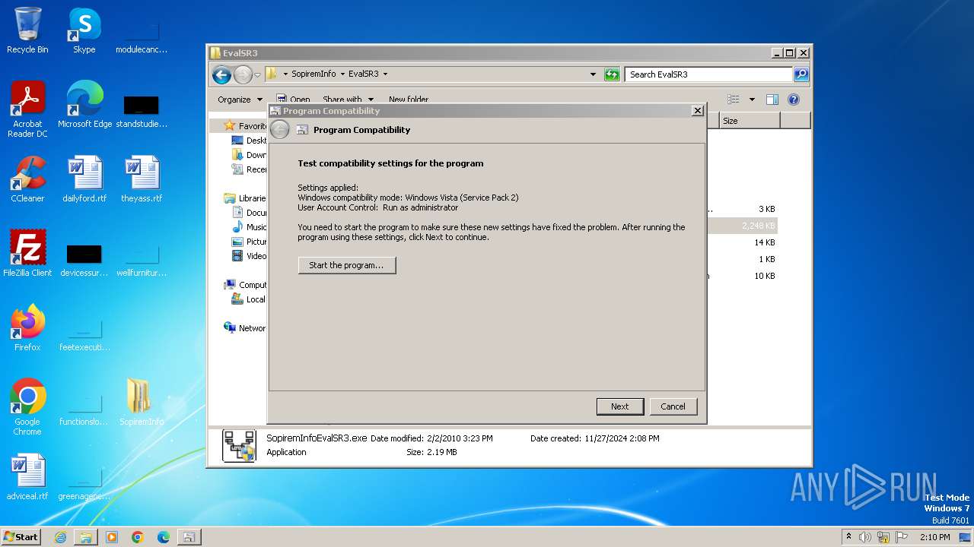The width and height of the screenshot is (974, 547).
Task: Click Windows Explorer taskbar icon
Action: (86, 537)
